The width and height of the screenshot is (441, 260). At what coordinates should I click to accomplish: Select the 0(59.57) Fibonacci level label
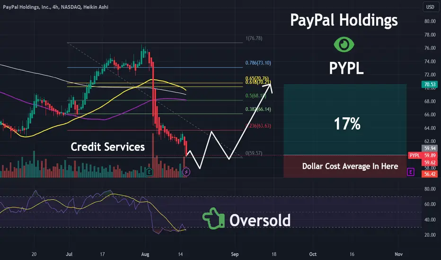(x=254, y=153)
